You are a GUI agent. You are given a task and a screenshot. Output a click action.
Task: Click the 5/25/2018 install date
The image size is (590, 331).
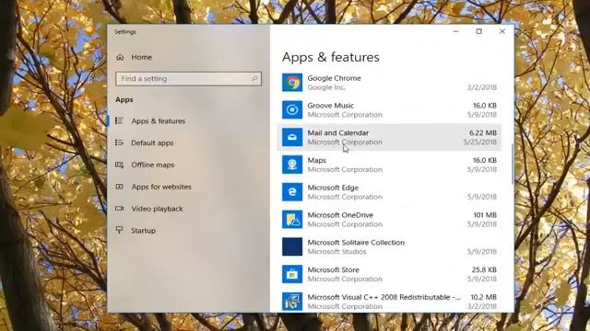point(480,143)
